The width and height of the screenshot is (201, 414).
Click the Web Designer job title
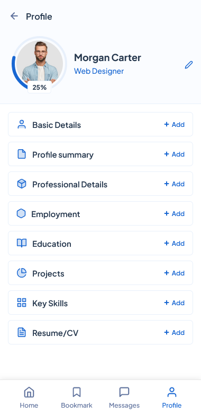99,71
